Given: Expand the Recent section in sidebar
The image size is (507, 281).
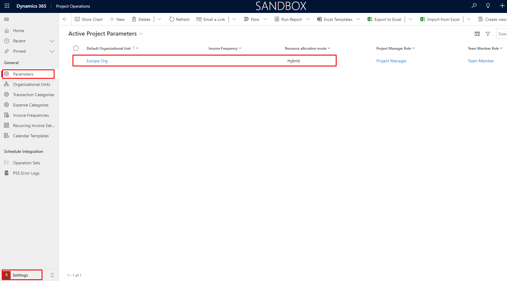Looking at the screenshot, I should coord(52,41).
